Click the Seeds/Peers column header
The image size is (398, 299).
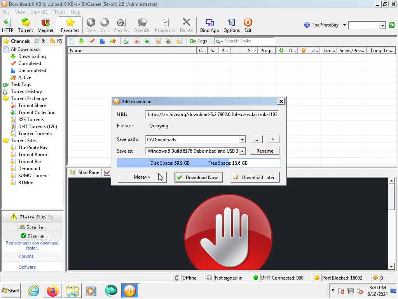[352, 51]
